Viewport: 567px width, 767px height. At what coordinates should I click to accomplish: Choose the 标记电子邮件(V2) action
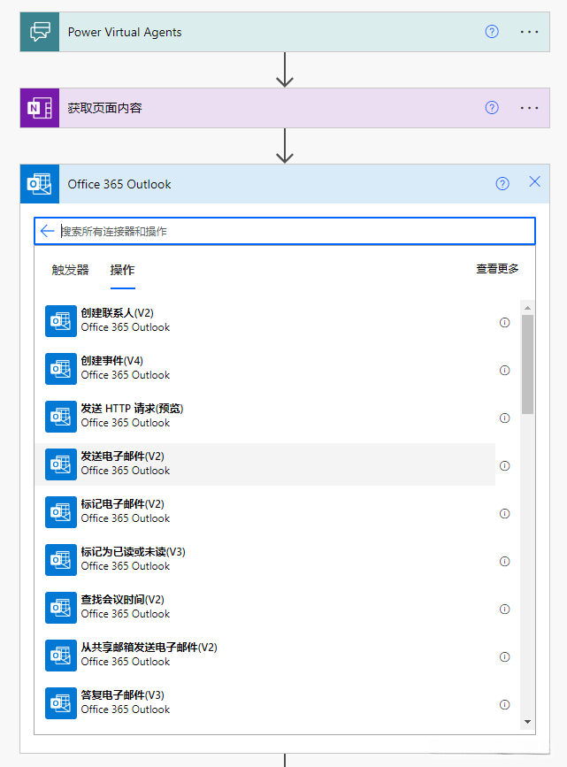pos(265,512)
